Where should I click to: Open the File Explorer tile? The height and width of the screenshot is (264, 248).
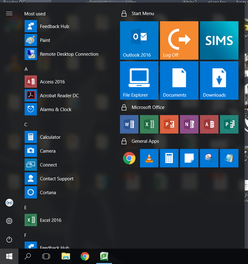point(139,81)
